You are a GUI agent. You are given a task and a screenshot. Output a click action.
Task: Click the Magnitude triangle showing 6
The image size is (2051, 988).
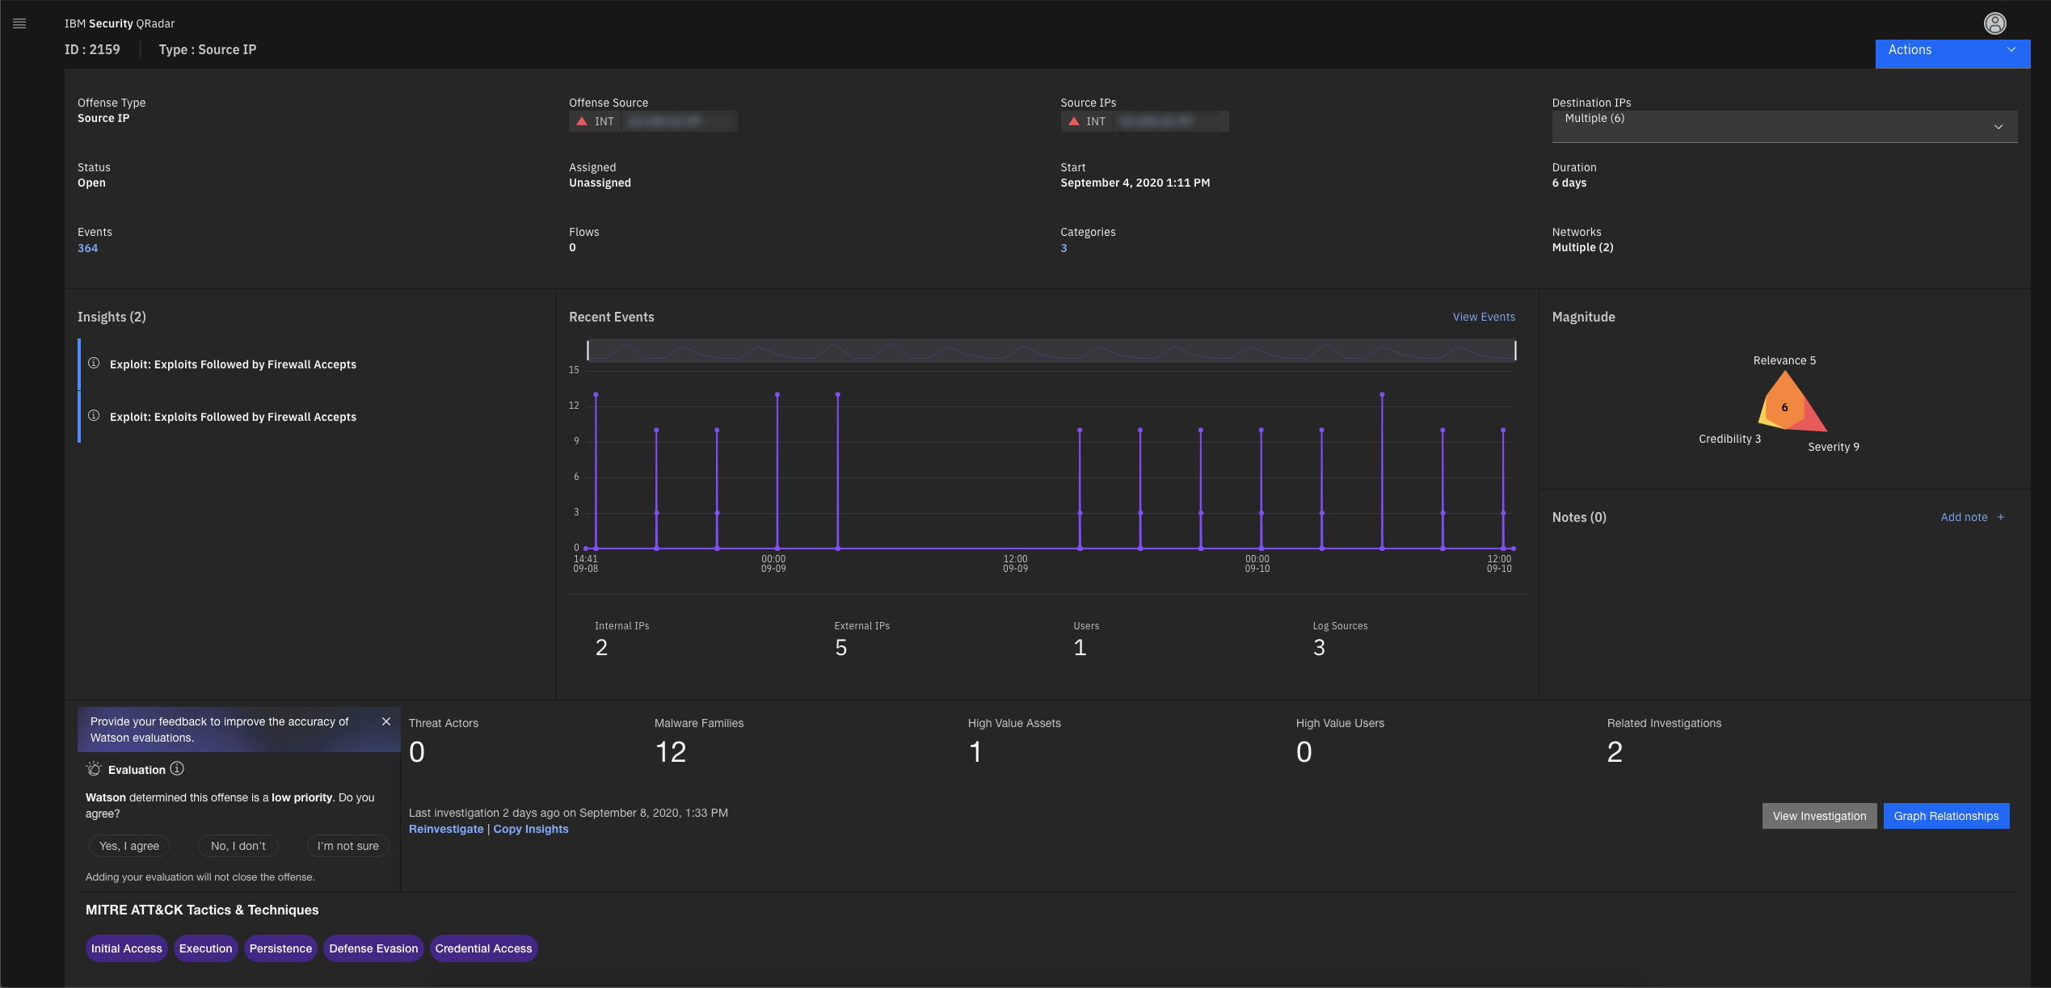coord(1785,408)
